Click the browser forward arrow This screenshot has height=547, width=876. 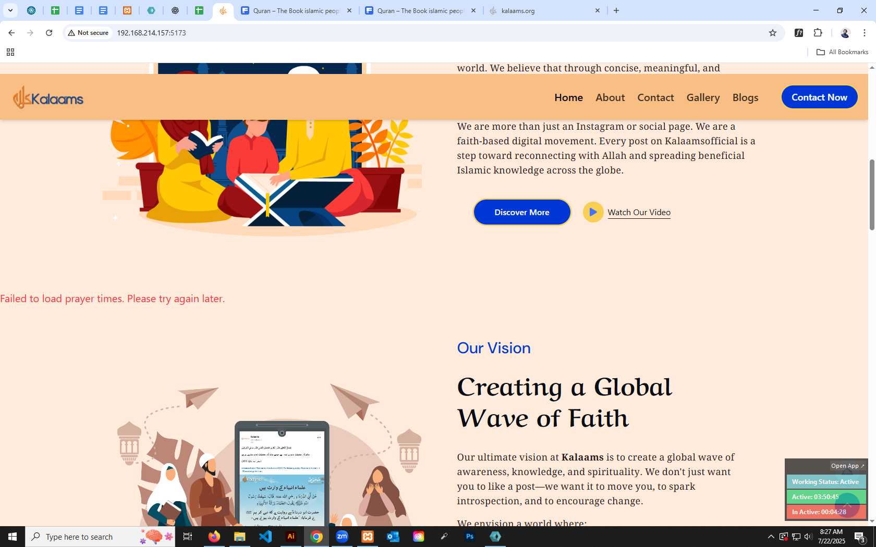click(30, 33)
